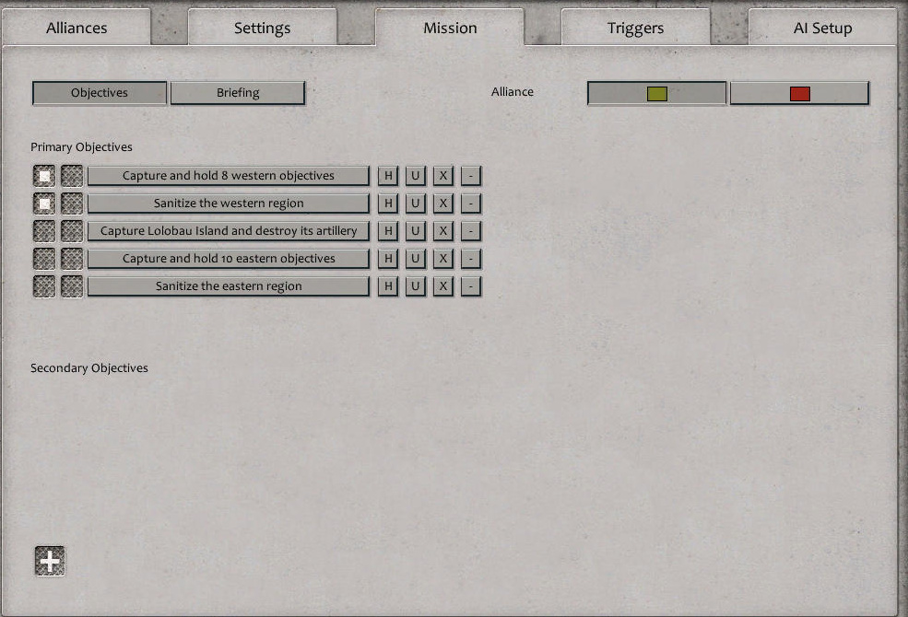The width and height of the screenshot is (908, 617).
Task: Add a new objective with plus icon
Action: pyautogui.click(x=50, y=561)
